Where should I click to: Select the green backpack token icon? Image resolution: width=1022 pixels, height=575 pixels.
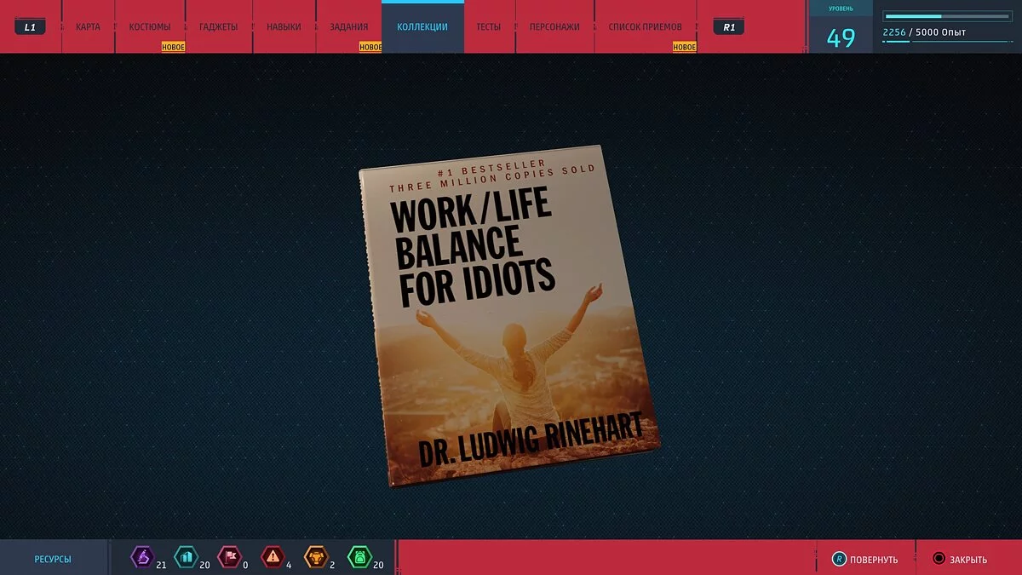point(359,558)
